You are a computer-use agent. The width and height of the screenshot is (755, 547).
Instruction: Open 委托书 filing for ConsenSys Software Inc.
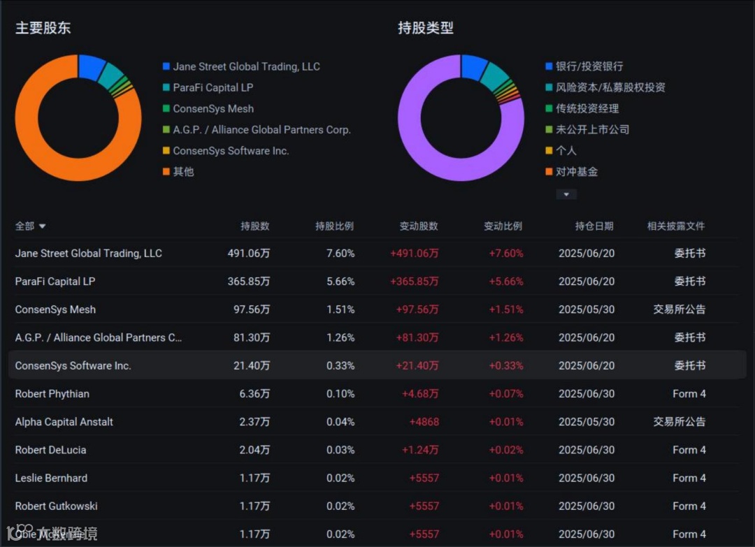point(690,365)
